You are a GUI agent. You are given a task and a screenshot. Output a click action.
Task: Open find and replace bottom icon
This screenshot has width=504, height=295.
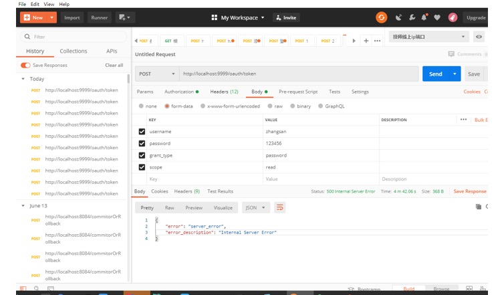point(36,288)
